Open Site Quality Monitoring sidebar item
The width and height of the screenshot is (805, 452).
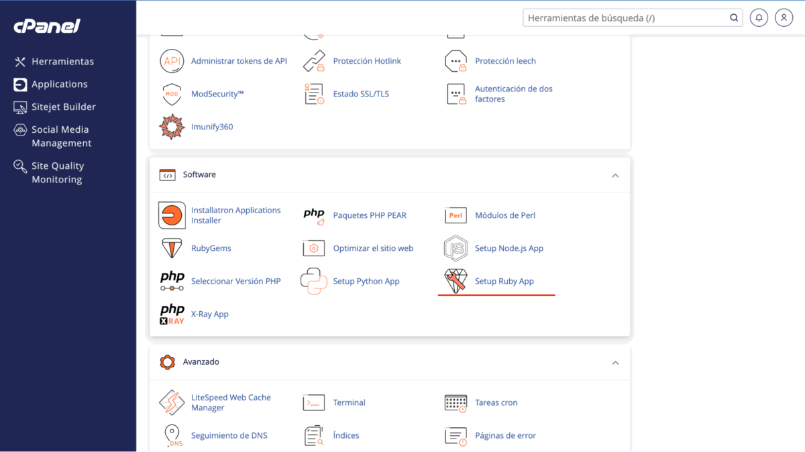click(x=58, y=172)
